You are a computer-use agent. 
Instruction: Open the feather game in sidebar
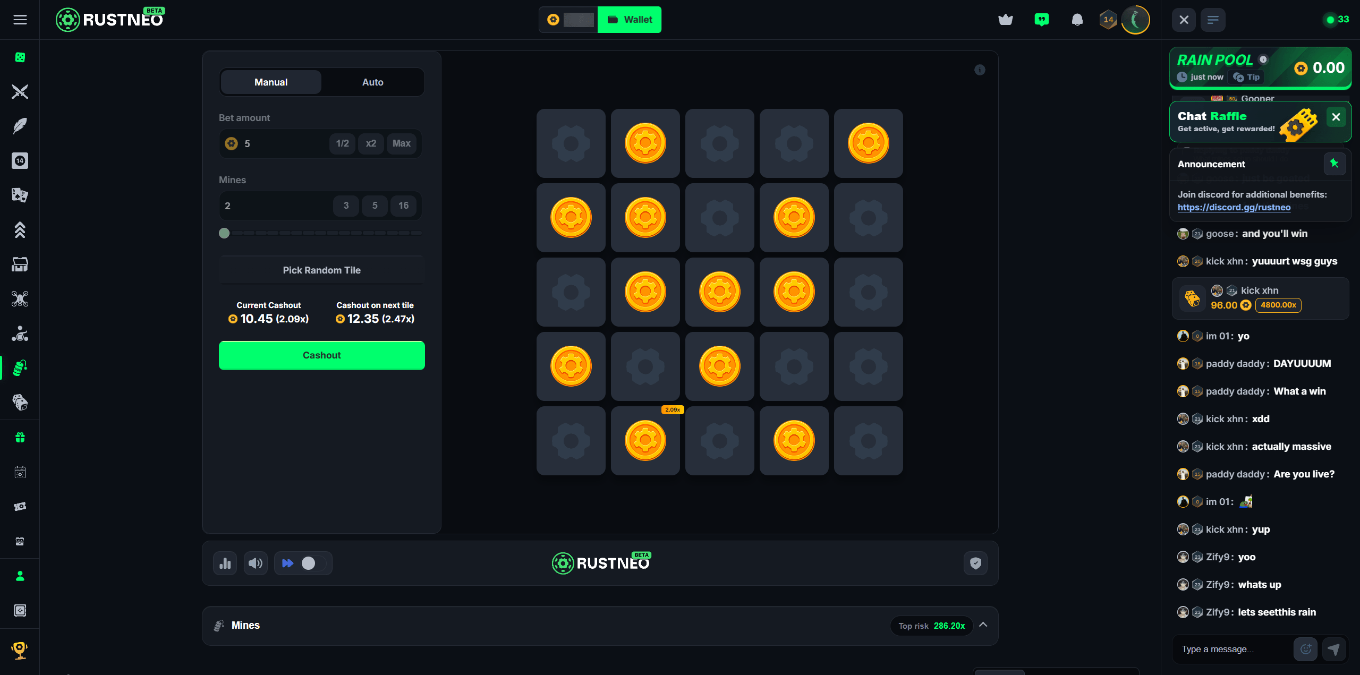click(20, 126)
